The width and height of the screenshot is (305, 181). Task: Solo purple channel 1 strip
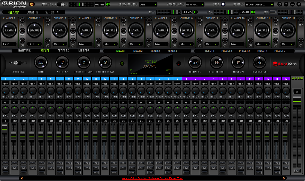(186, 163)
